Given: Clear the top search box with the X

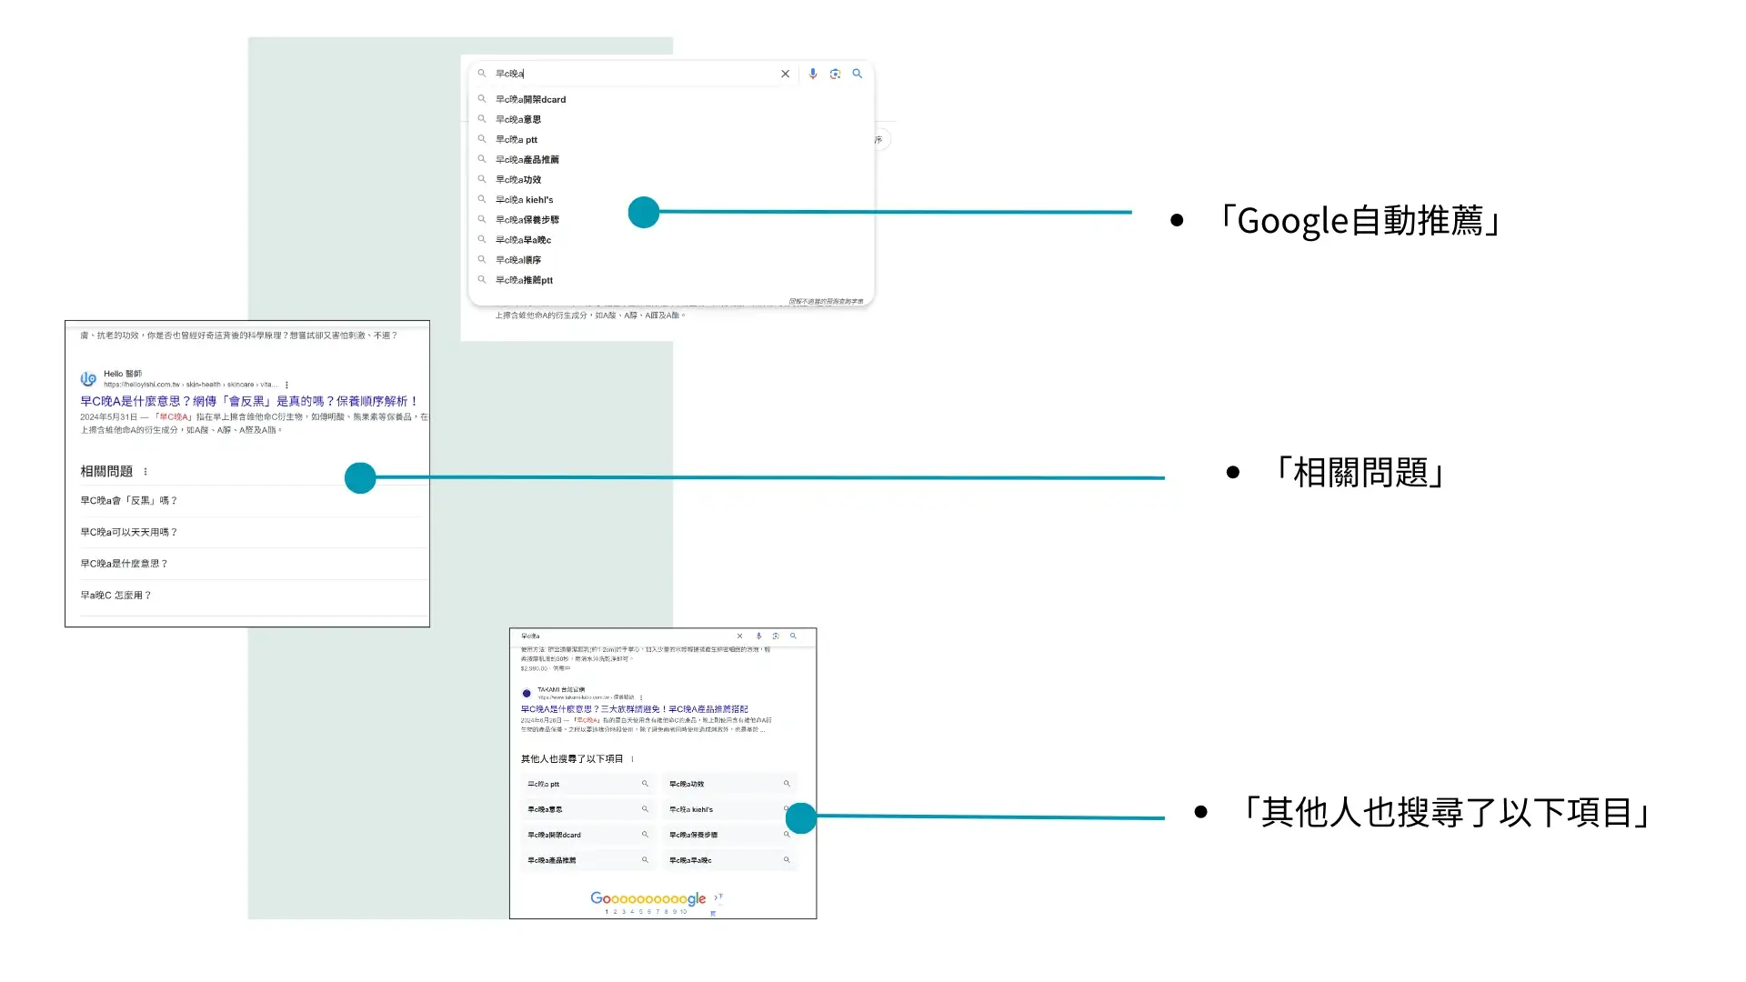Looking at the screenshot, I should tap(785, 74).
